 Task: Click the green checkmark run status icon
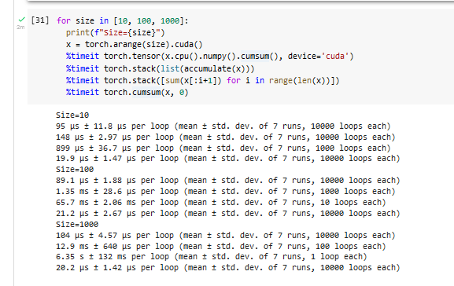(21, 20)
